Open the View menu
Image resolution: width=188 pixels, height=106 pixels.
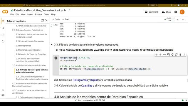coord(23,14)
